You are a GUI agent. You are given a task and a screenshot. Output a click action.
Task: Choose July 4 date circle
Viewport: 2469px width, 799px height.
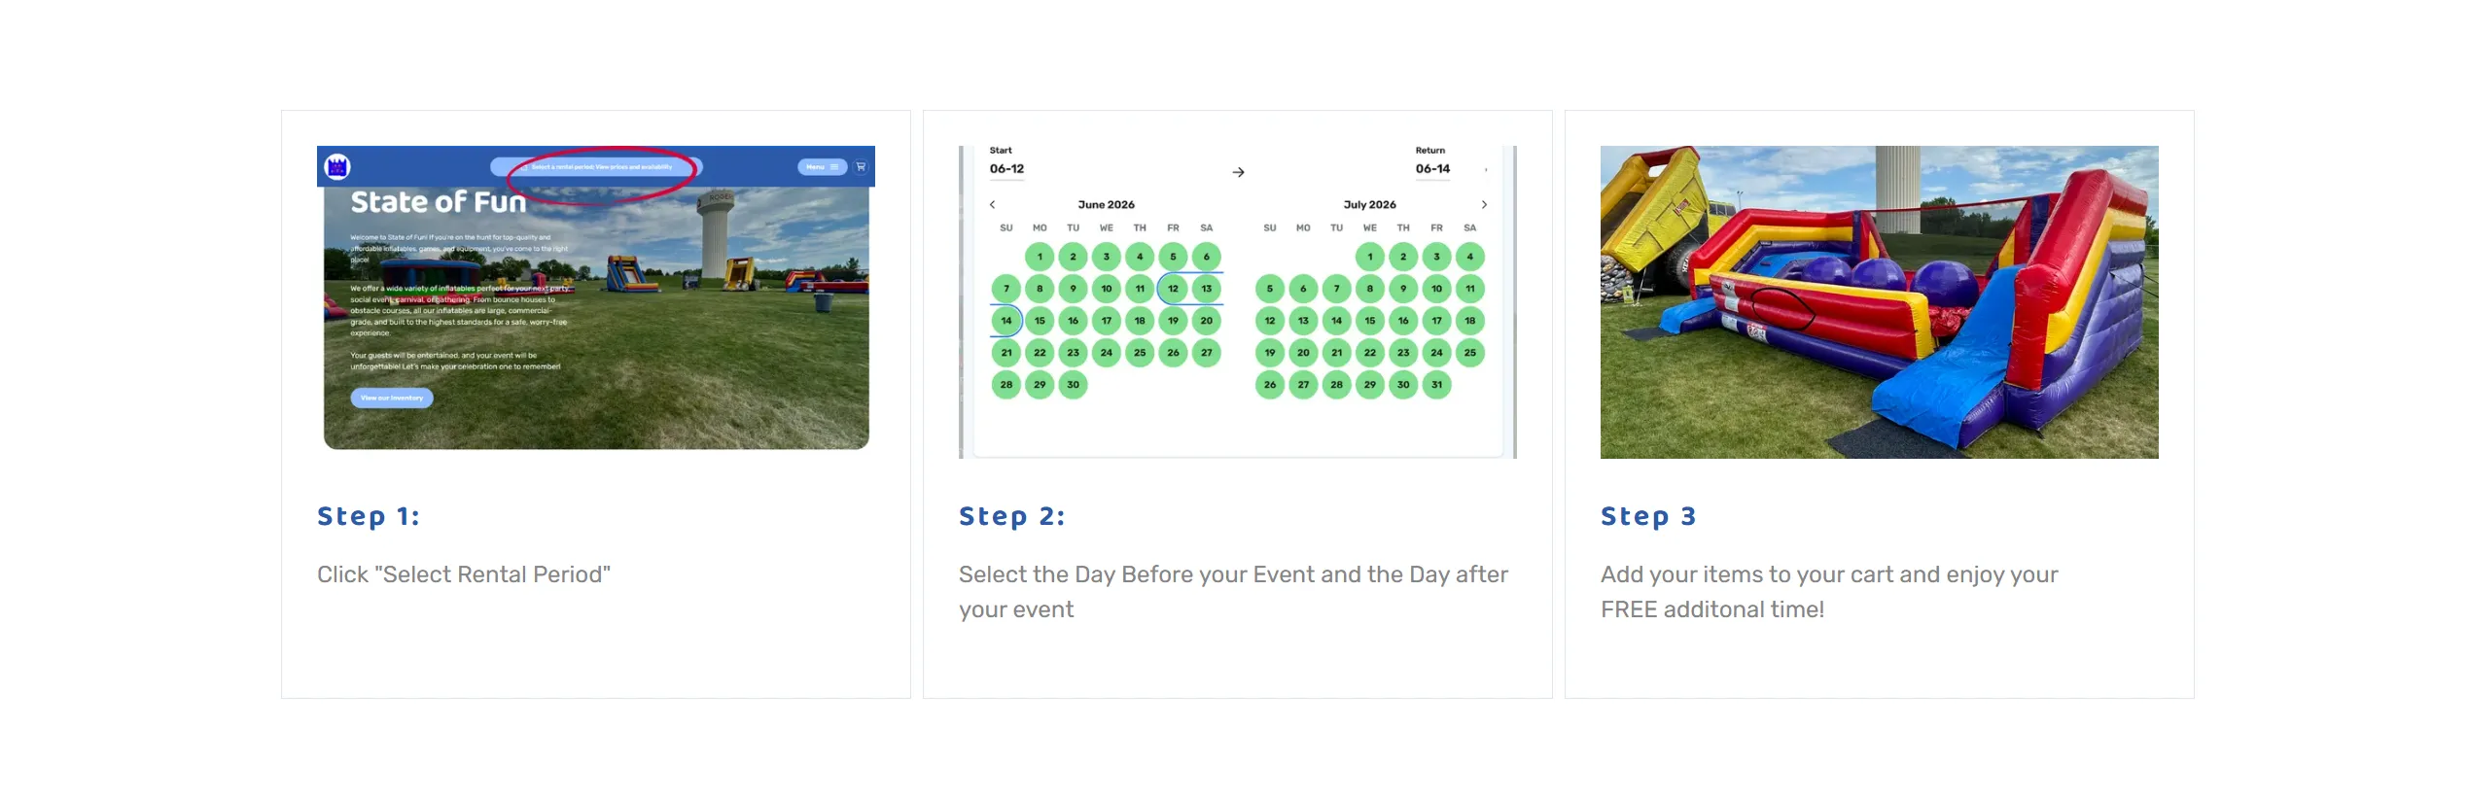(1469, 257)
